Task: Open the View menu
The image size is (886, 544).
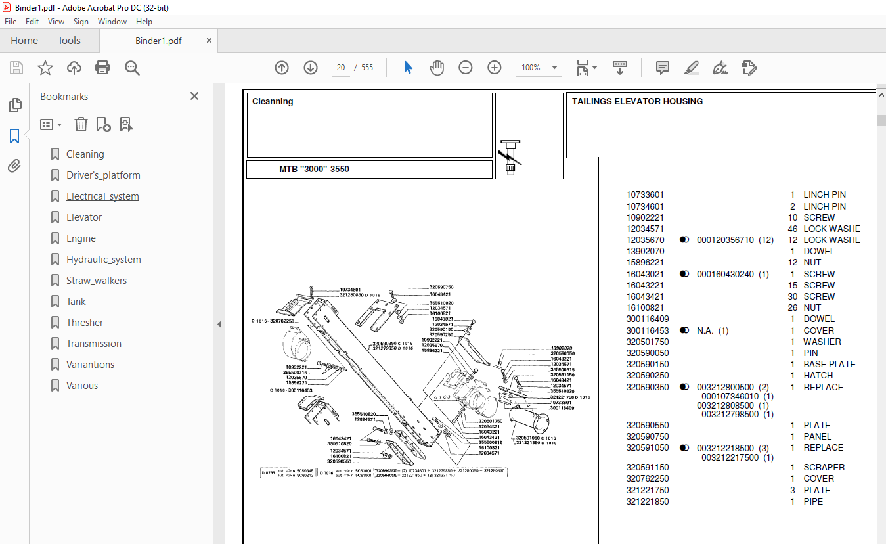Action: [56, 22]
